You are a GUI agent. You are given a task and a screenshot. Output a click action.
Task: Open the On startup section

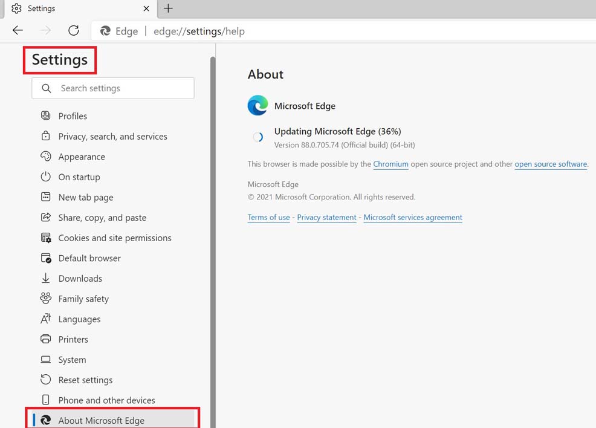[78, 177]
